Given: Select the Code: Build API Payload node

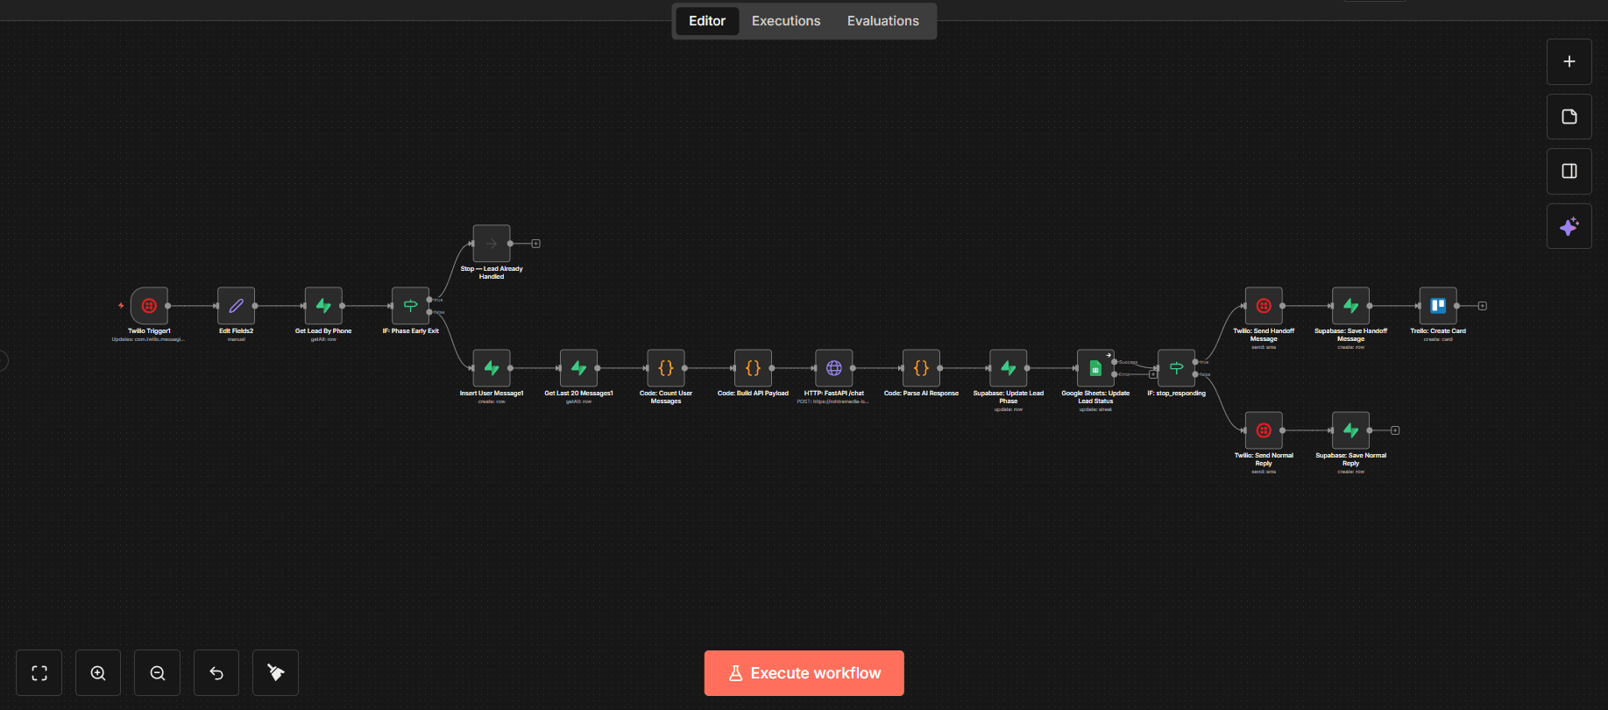Looking at the screenshot, I should [x=753, y=368].
